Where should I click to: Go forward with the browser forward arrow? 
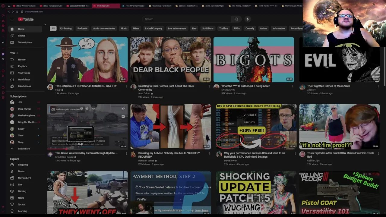coord(13,11)
